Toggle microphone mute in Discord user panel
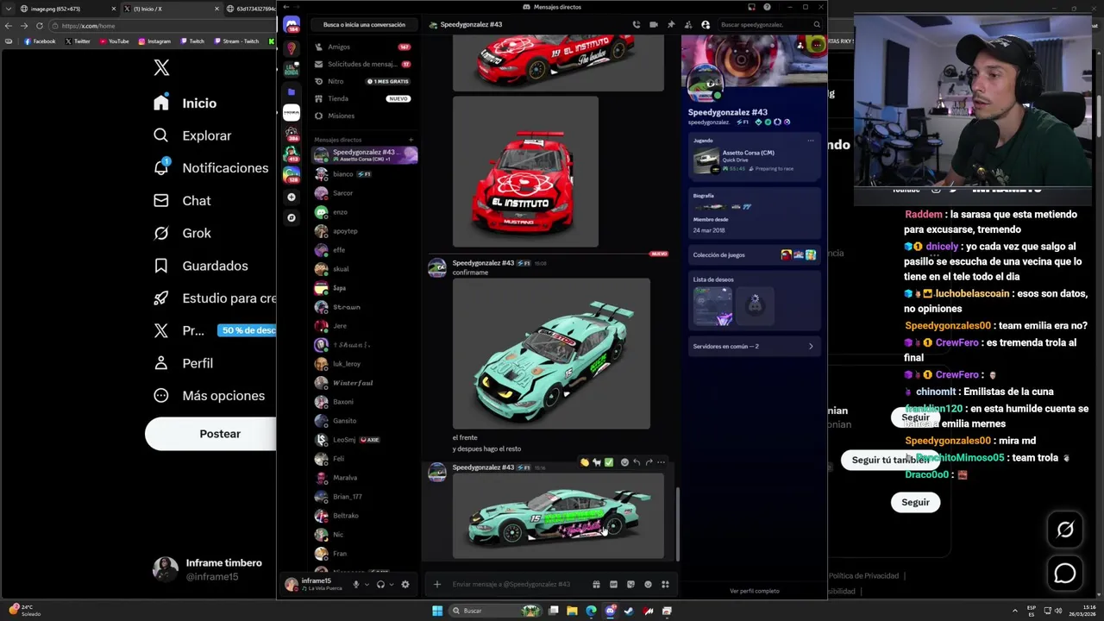 pos(355,584)
